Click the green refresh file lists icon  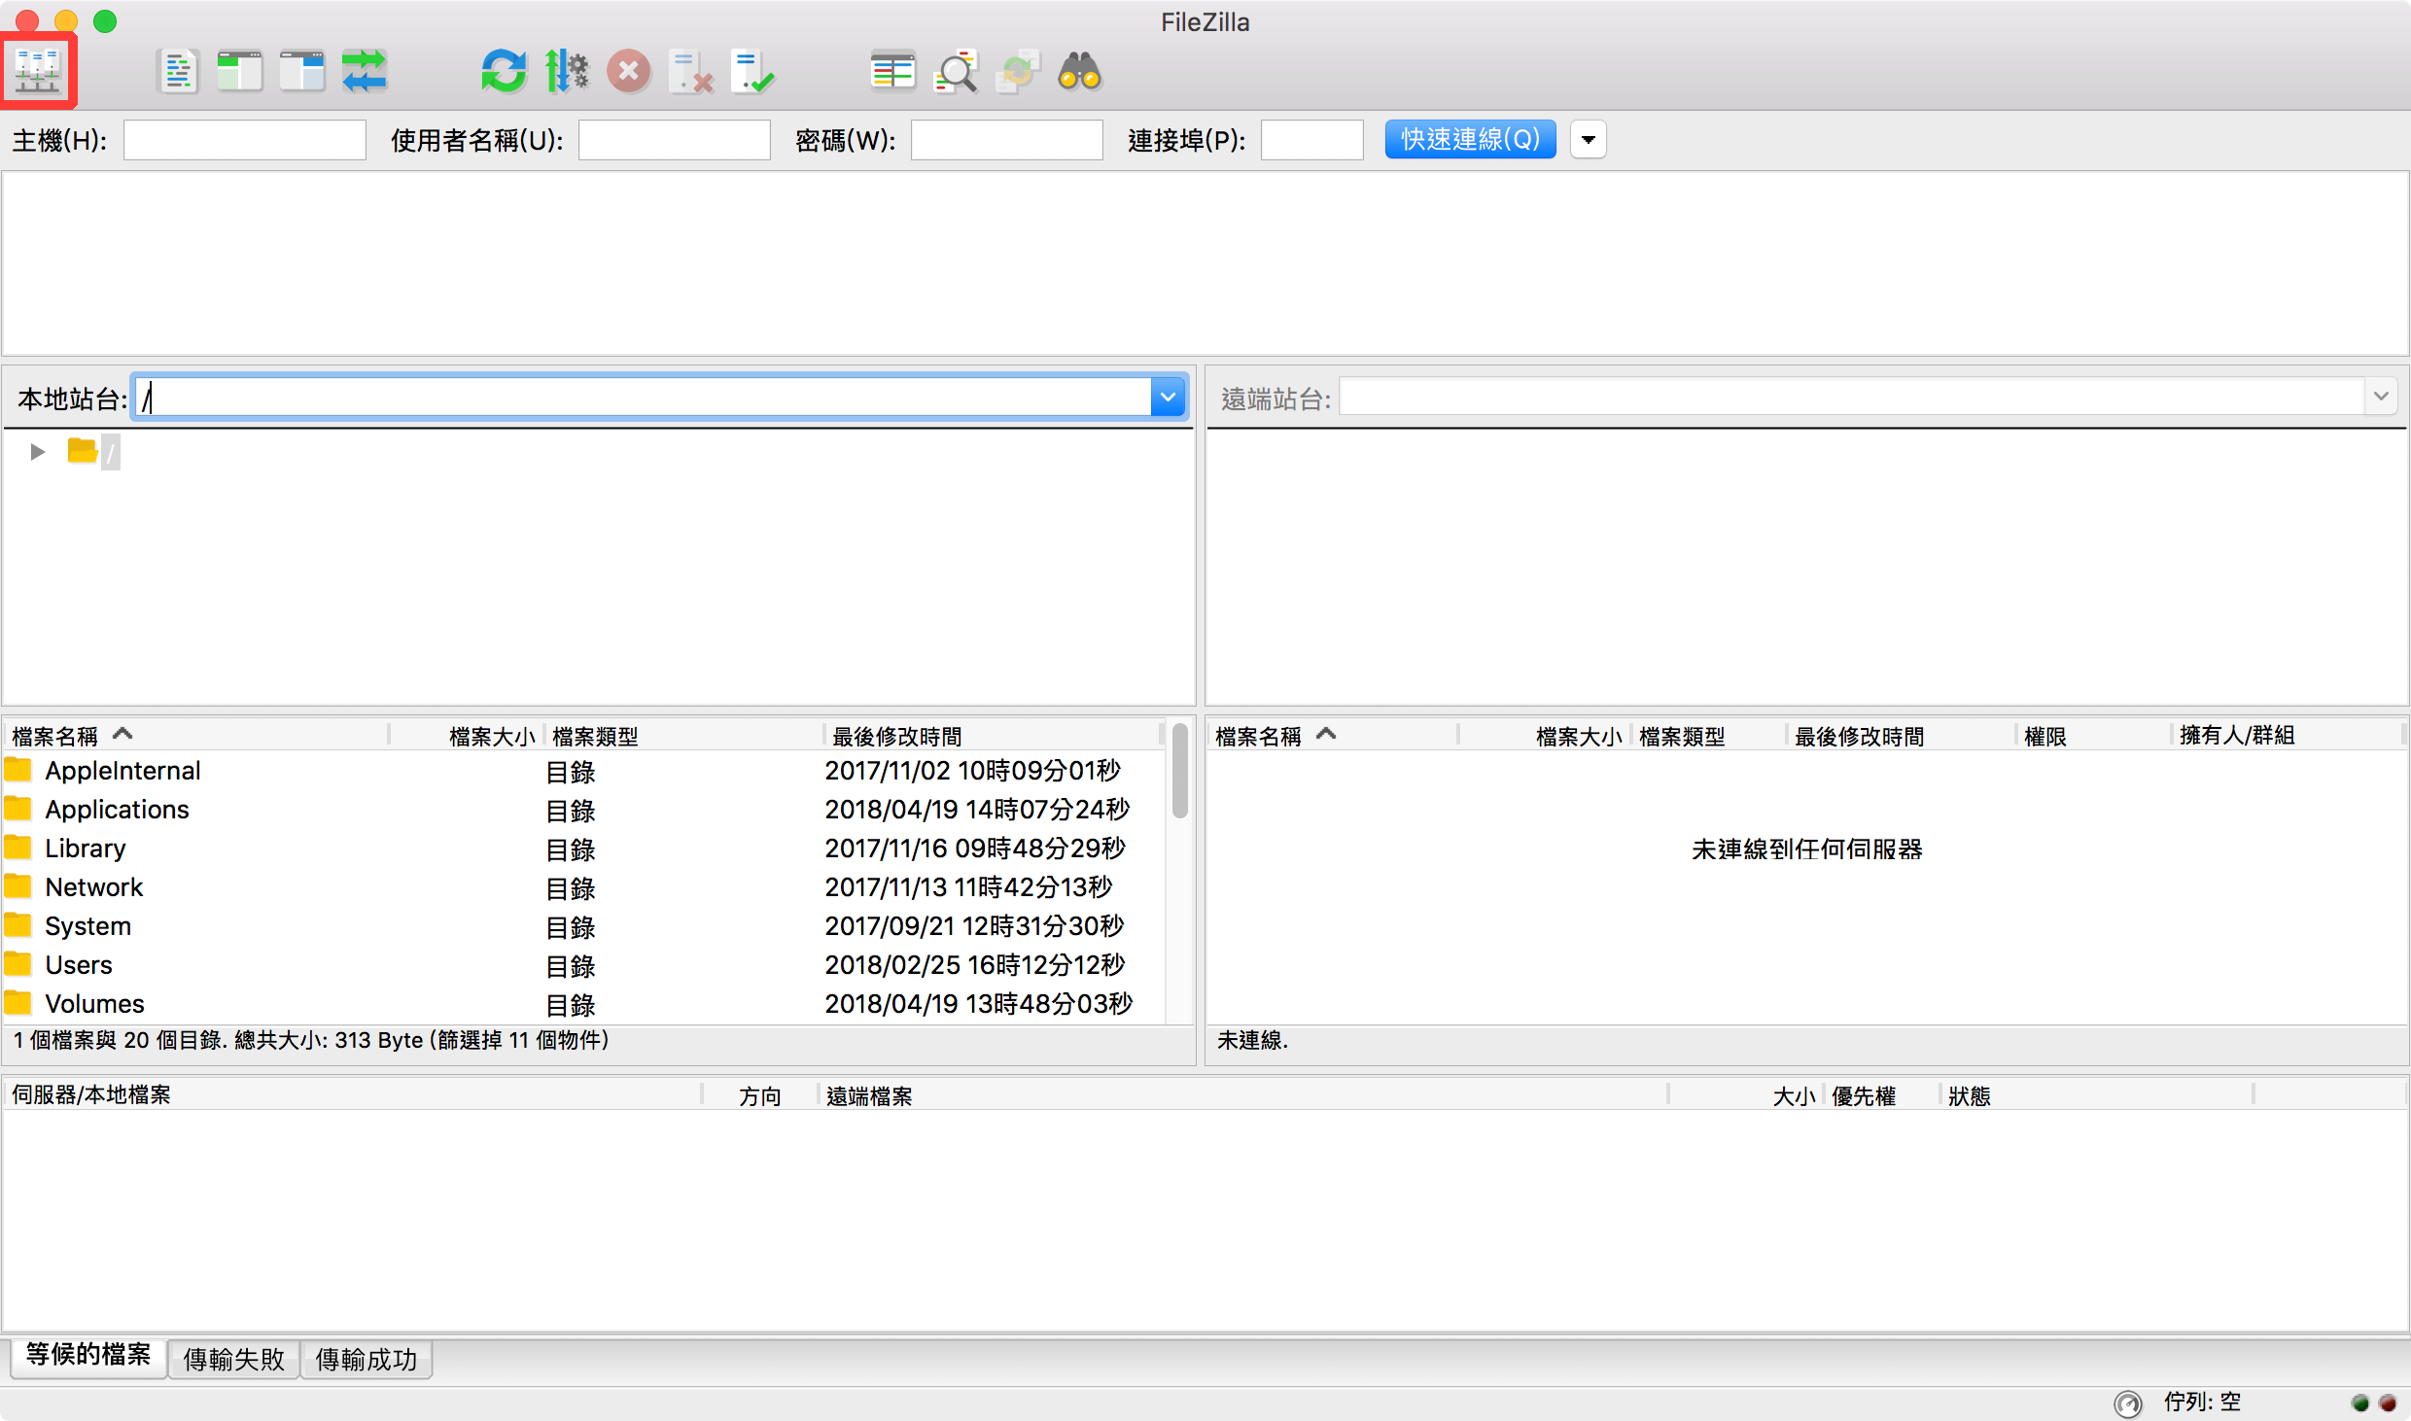504,72
